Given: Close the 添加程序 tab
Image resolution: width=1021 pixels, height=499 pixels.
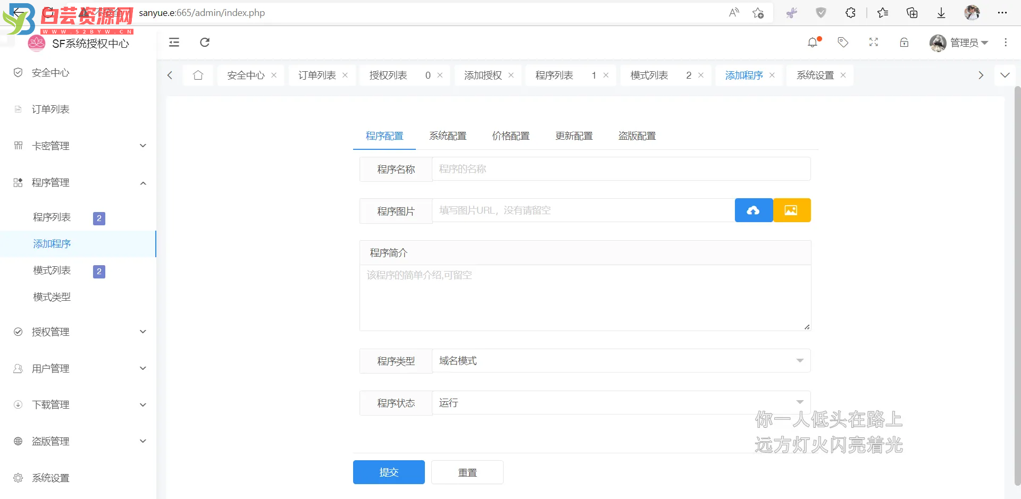Looking at the screenshot, I should (772, 75).
